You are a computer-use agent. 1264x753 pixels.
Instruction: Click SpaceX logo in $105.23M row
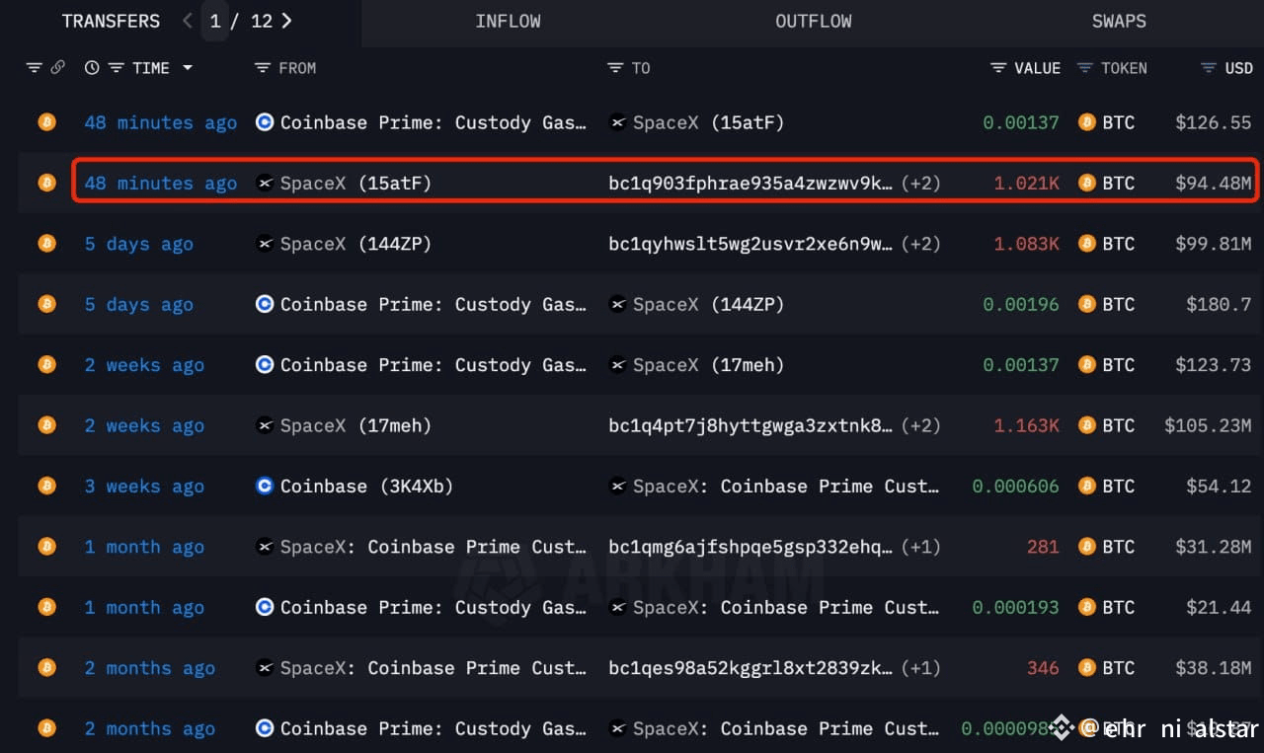coord(264,425)
